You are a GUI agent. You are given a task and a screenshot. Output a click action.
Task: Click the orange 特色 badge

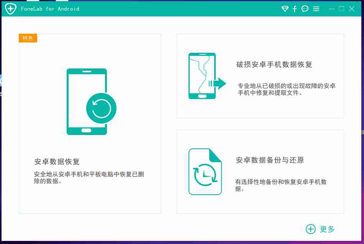click(x=28, y=38)
